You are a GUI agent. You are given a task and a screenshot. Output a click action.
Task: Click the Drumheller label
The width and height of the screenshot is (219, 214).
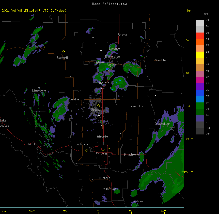point(162,124)
